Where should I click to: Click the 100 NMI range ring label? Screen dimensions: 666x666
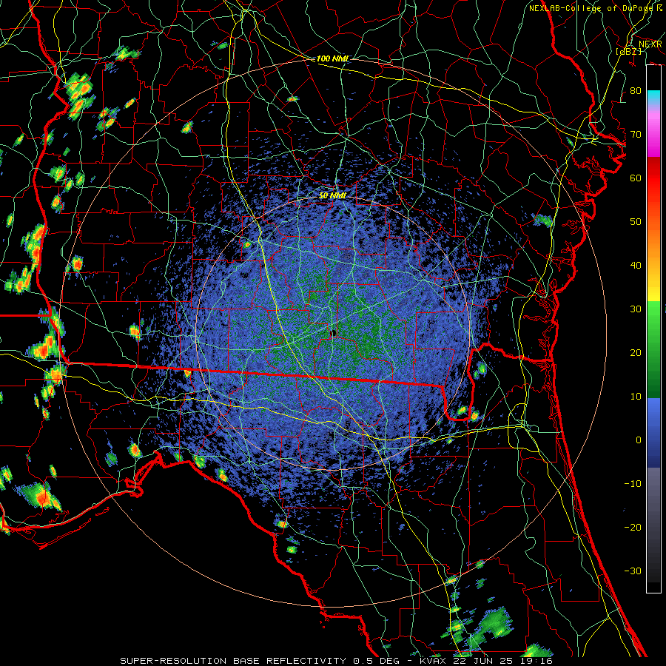(x=332, y=58)
